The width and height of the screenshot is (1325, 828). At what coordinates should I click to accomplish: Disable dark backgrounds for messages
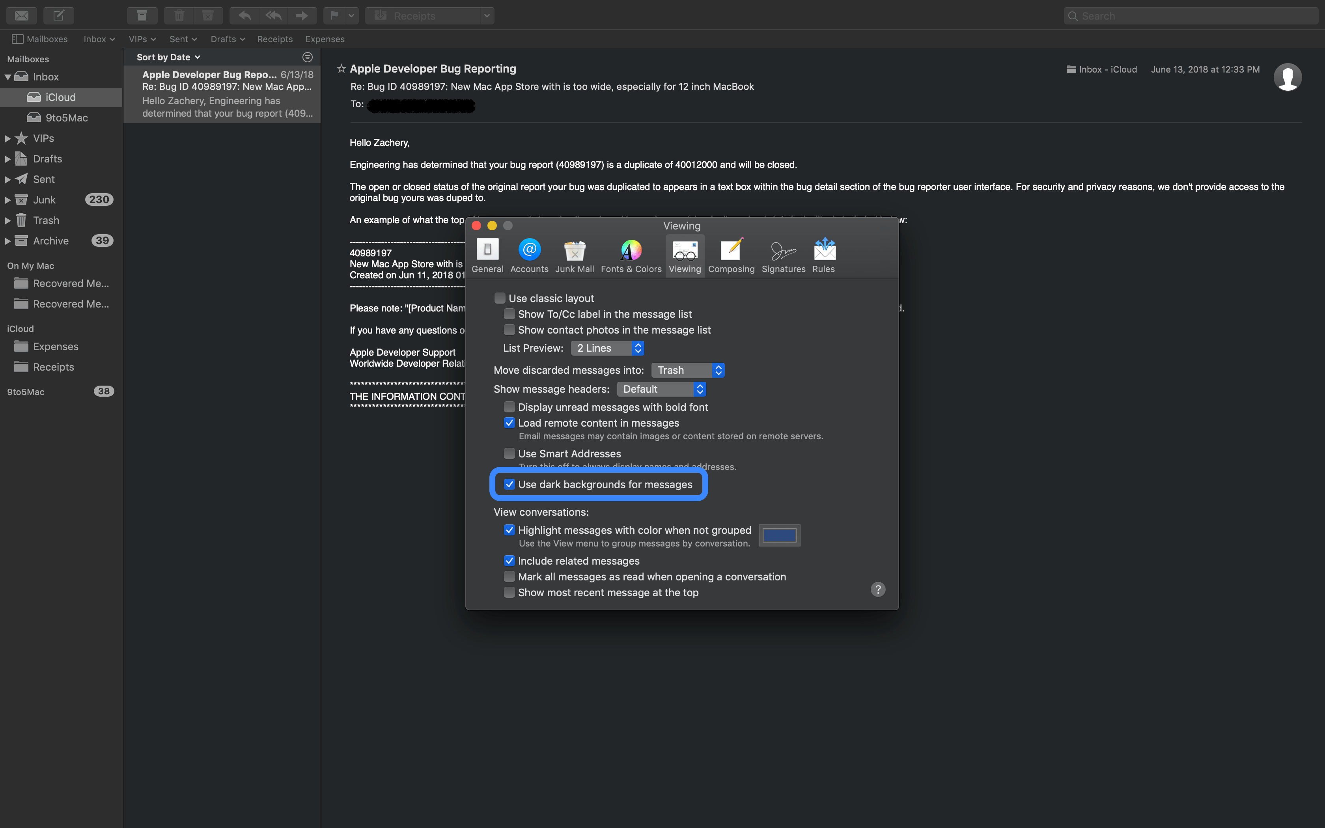tap(510, 484)
